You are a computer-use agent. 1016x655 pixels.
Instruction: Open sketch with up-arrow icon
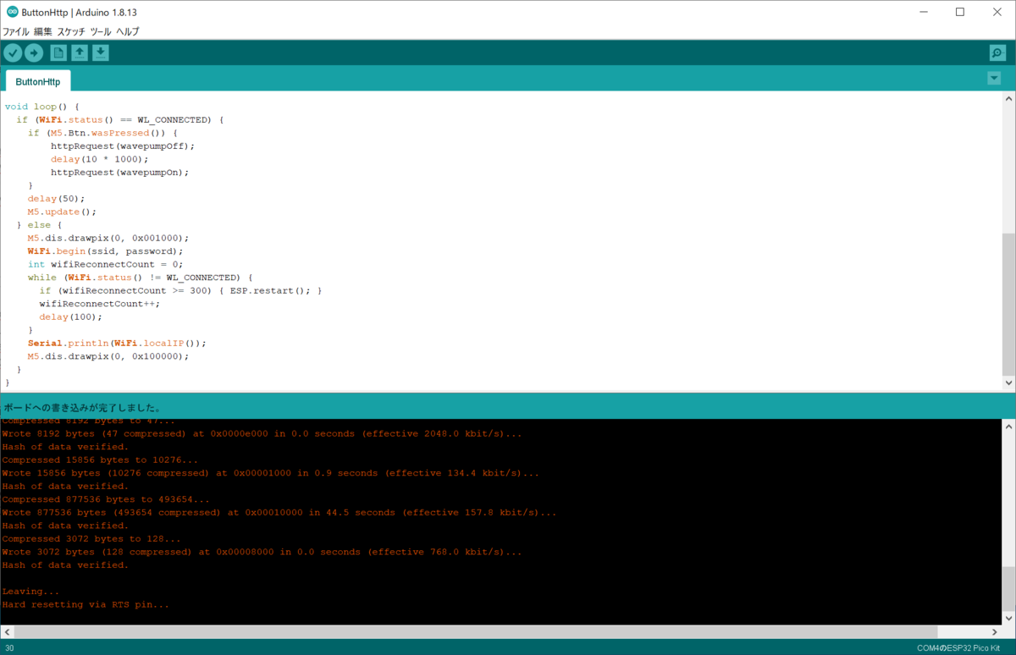tap(80, 53)
